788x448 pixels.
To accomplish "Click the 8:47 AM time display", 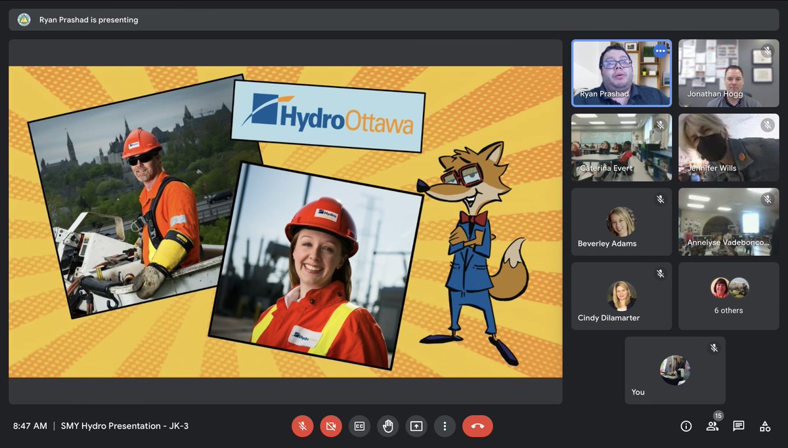I will click(30, 426).
